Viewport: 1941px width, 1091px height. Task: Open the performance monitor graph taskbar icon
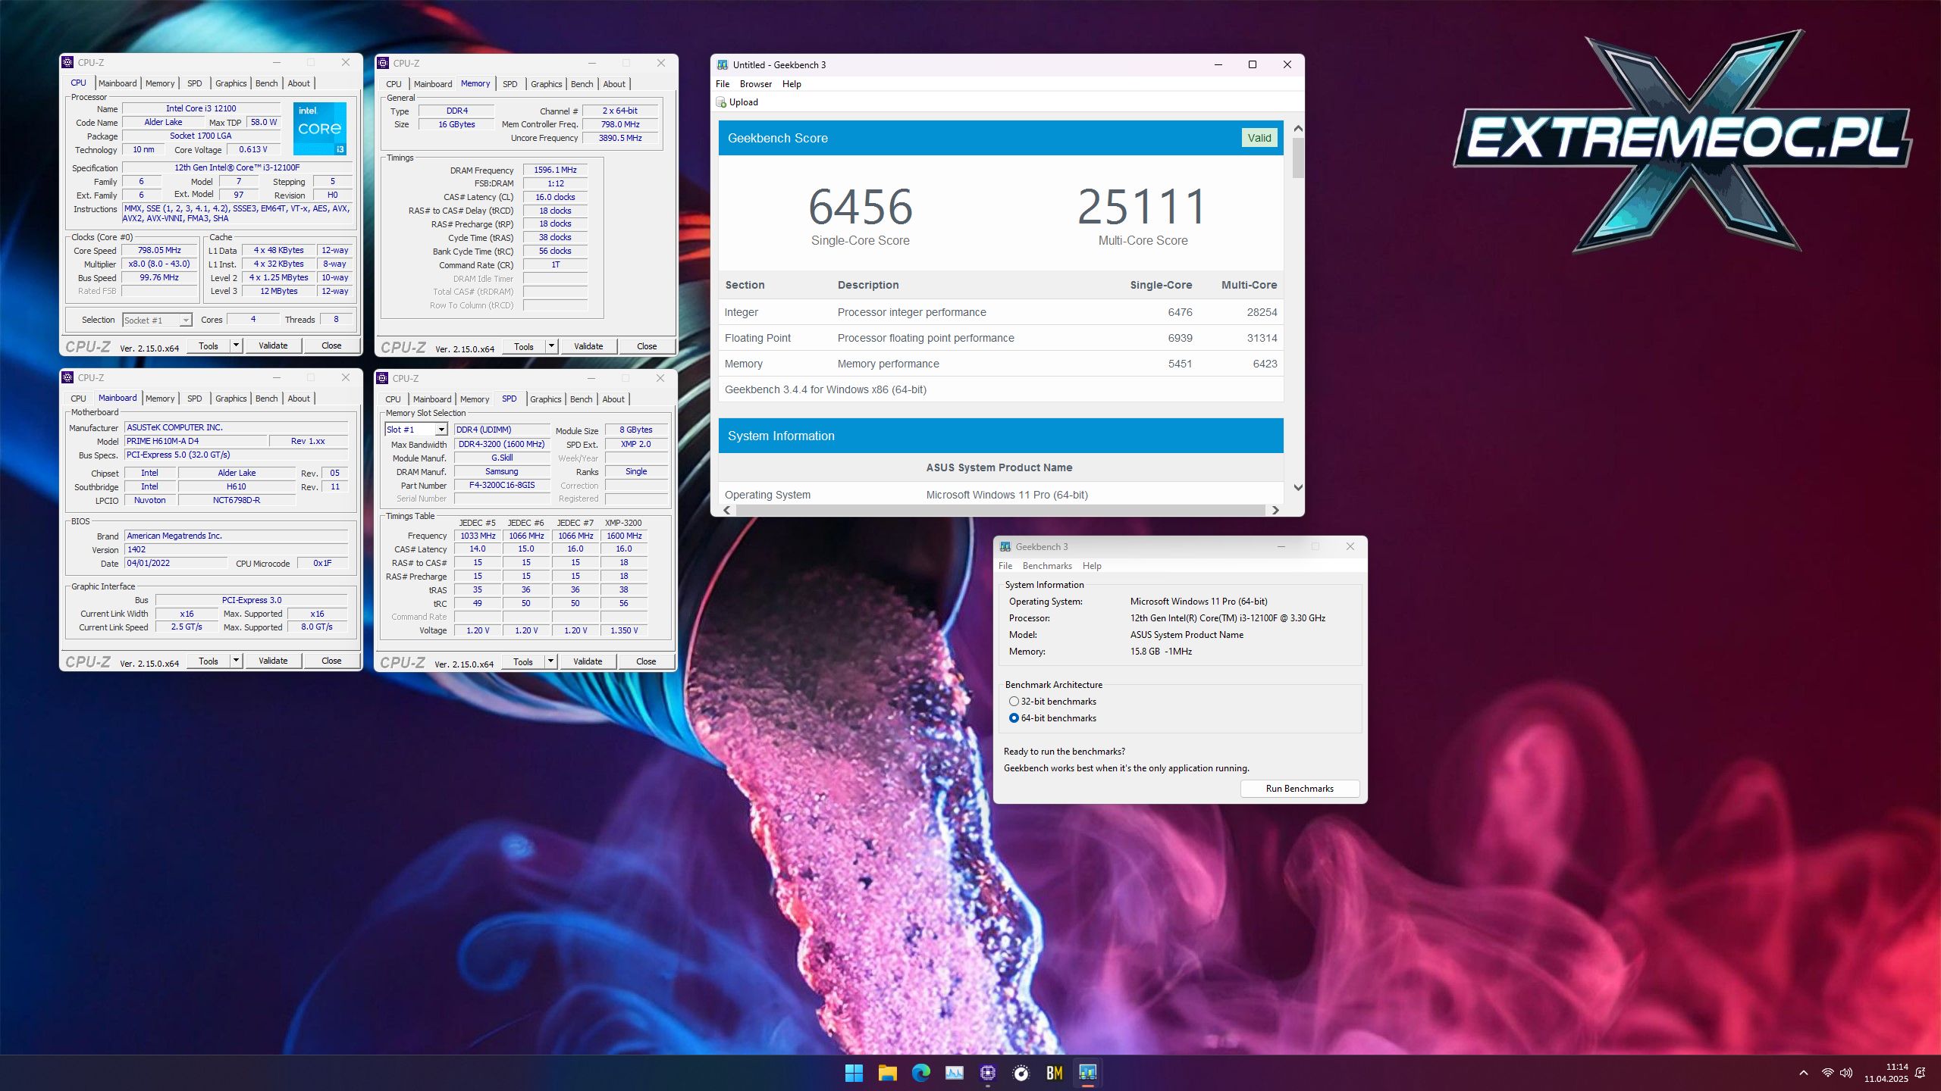tap(954, 1073)
